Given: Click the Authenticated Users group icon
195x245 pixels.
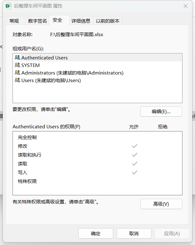Looking at the screenshot, I should coord(18,58).
